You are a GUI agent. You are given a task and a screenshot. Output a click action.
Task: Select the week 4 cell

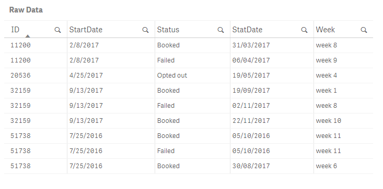(343, 75)
